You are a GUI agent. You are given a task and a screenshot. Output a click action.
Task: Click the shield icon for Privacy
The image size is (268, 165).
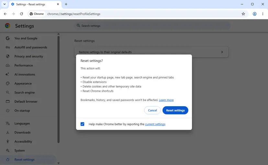[x=7, y=56]
